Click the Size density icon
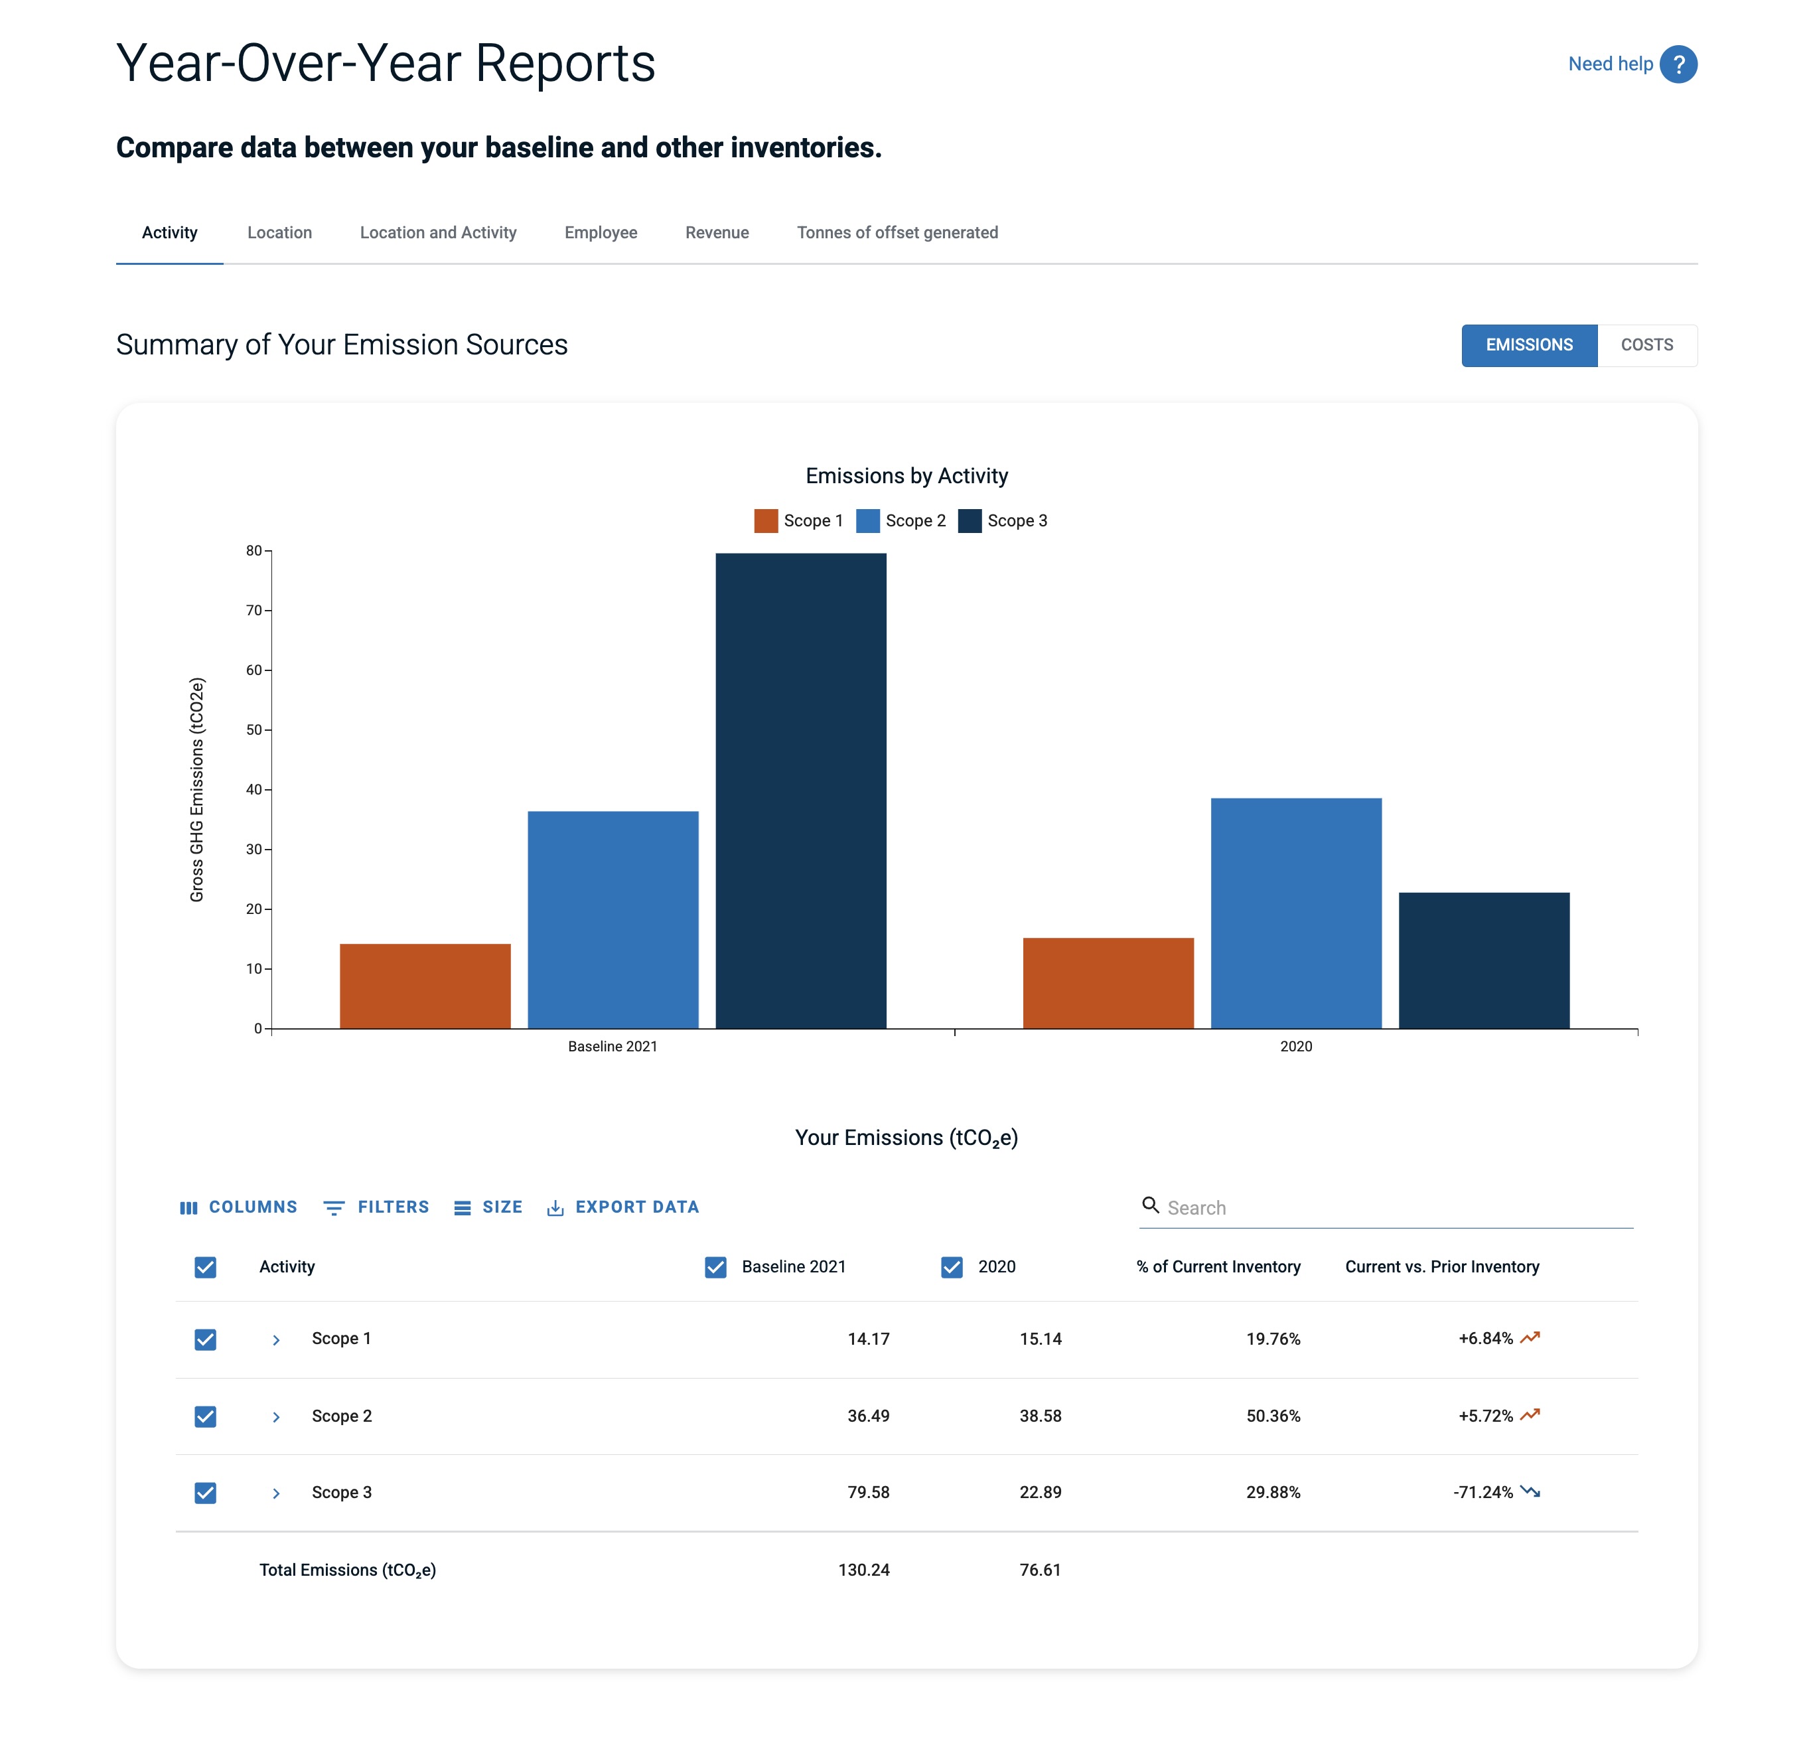This screenshot has height=1745, width=1809. point(463,1207)
